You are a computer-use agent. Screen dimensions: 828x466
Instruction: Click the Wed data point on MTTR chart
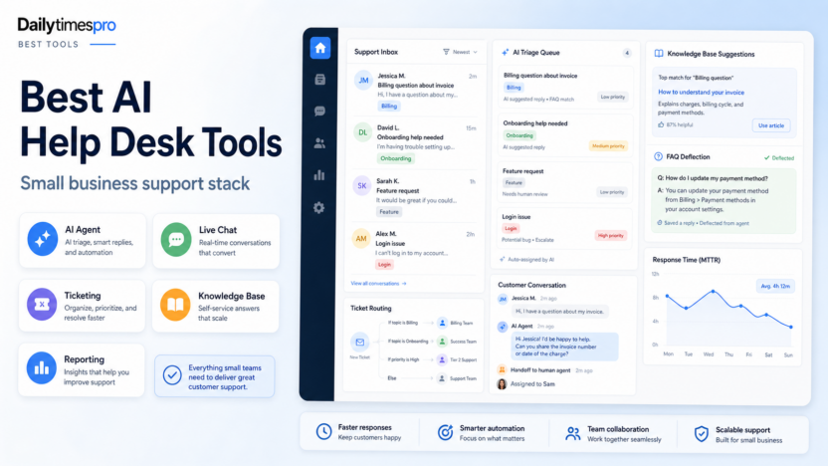click(713, 291)
